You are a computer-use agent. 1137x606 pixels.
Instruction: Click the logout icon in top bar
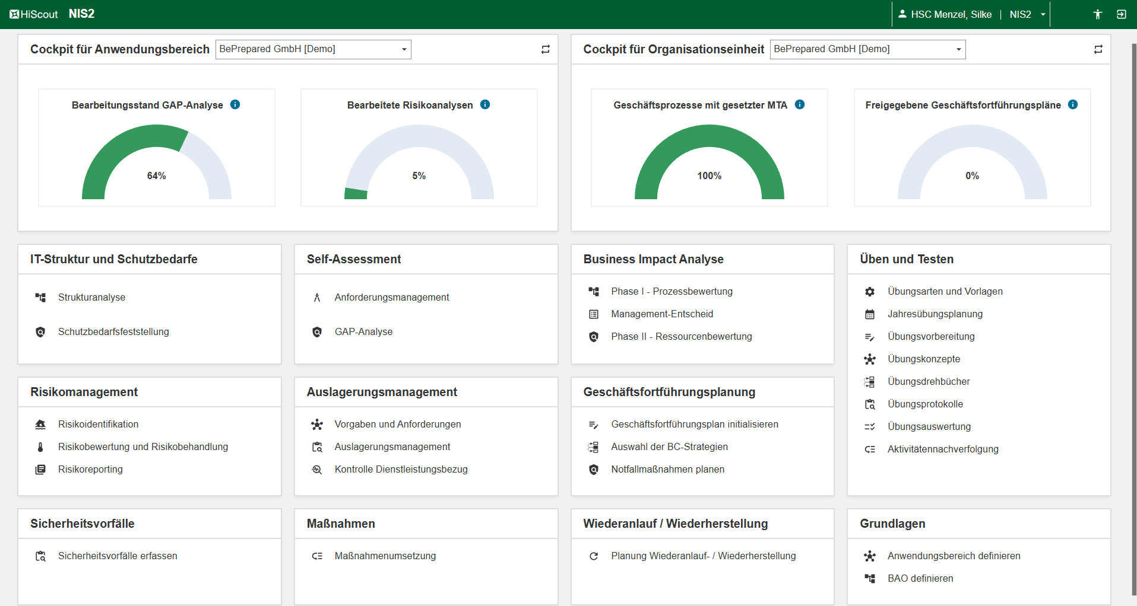[1121, 14]
